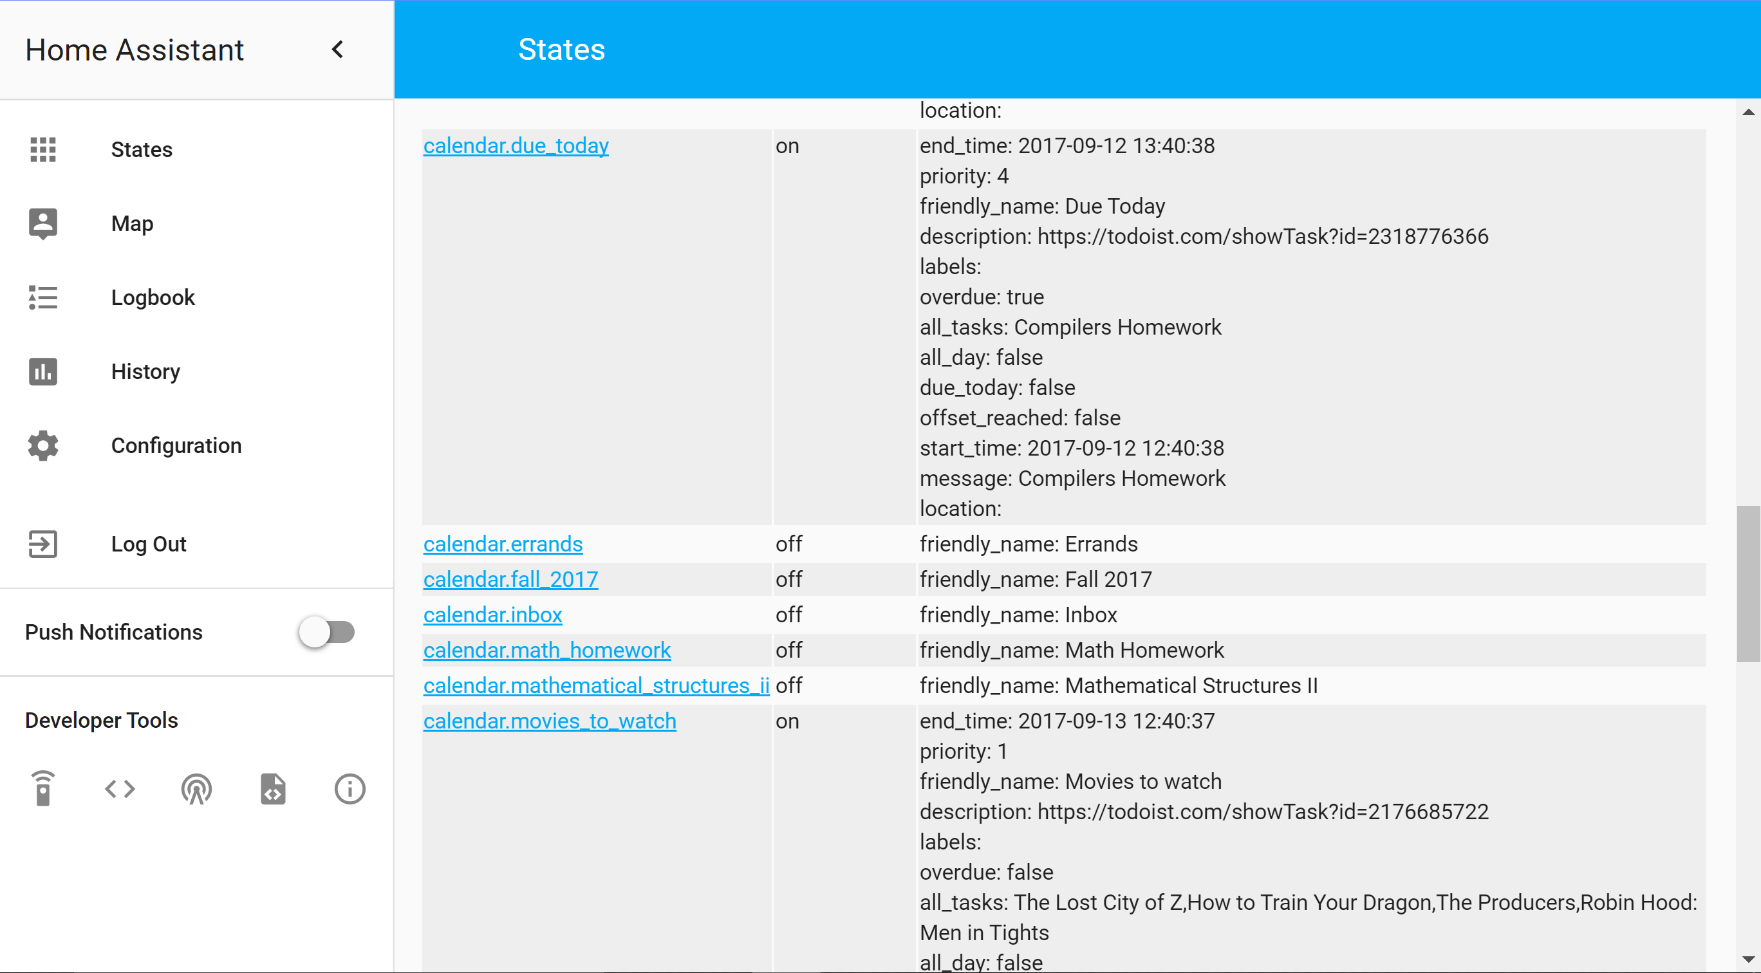
Task: Open Events developer tool broadcast icon
Action: coord(196,788)
